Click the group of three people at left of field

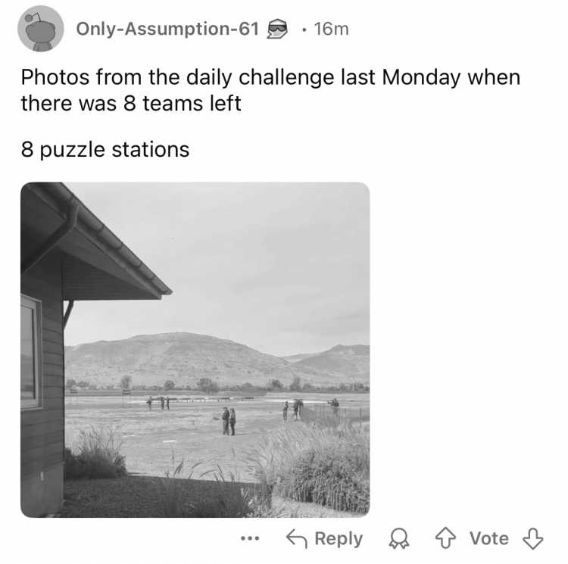[159, 403]
